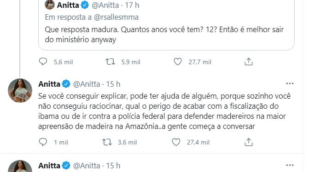Reply to the tweet about ibama fiscalização
Viewport: 309px width, 172px height.
[43, 142]
